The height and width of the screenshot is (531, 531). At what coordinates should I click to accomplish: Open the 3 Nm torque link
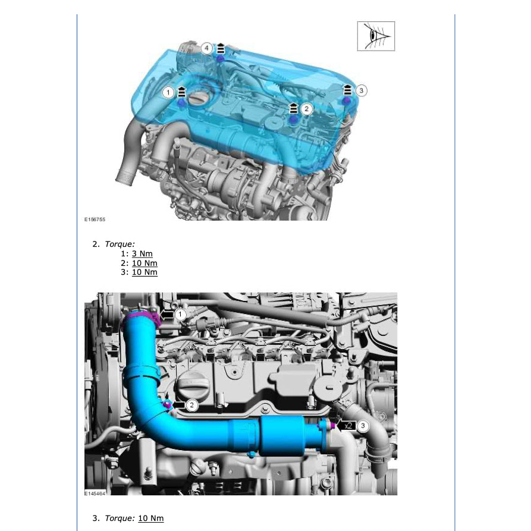(x=142, y=254)
